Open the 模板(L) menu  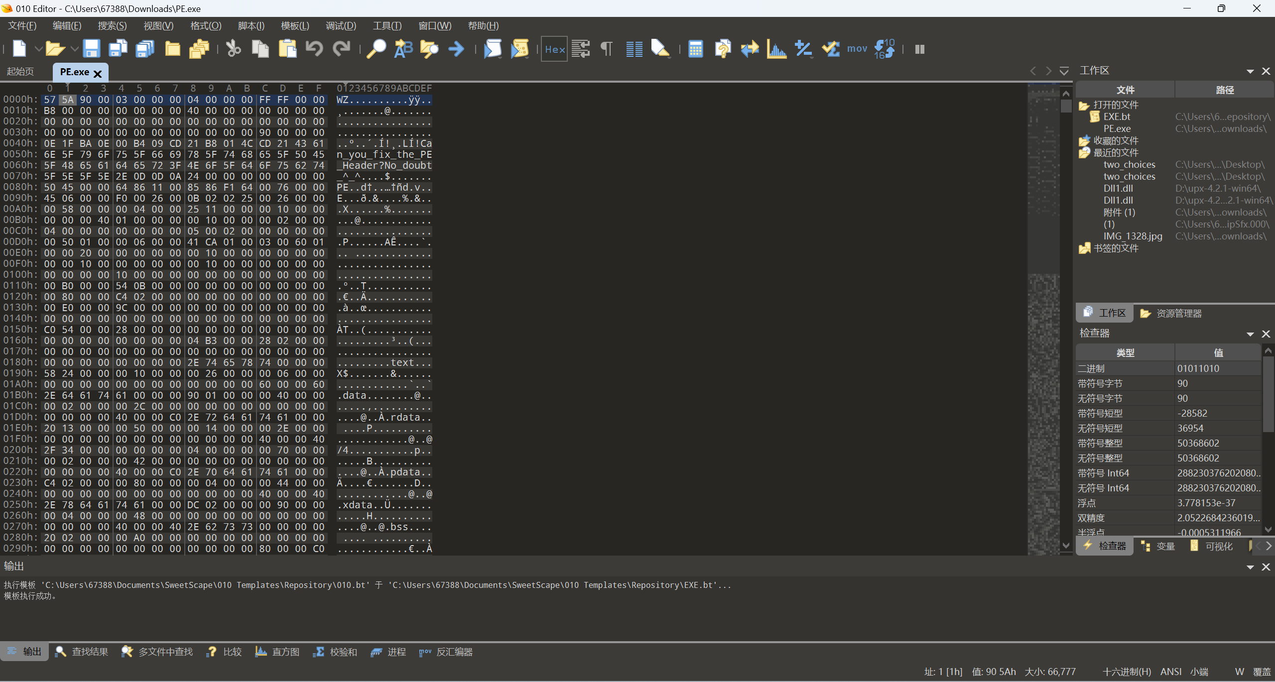tap(295, 26)
